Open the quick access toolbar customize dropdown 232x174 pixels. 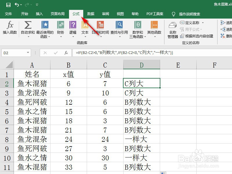[36, 4]
